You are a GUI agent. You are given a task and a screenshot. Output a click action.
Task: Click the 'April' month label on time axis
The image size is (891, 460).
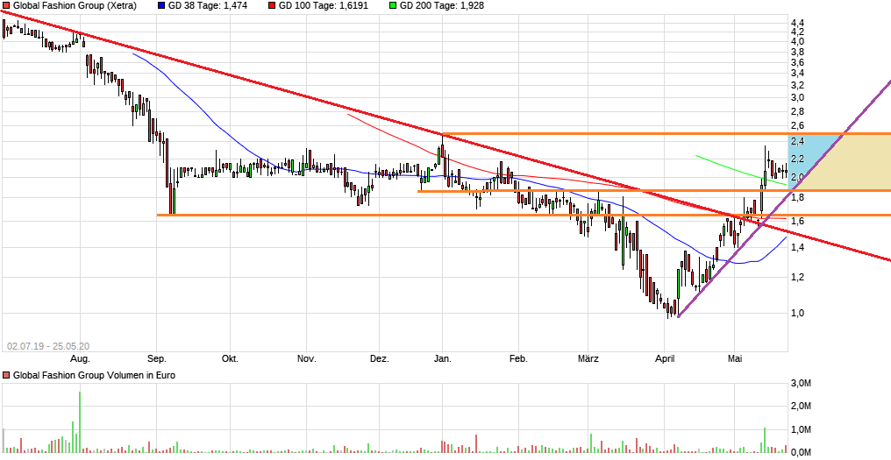(x=665, y=358)
